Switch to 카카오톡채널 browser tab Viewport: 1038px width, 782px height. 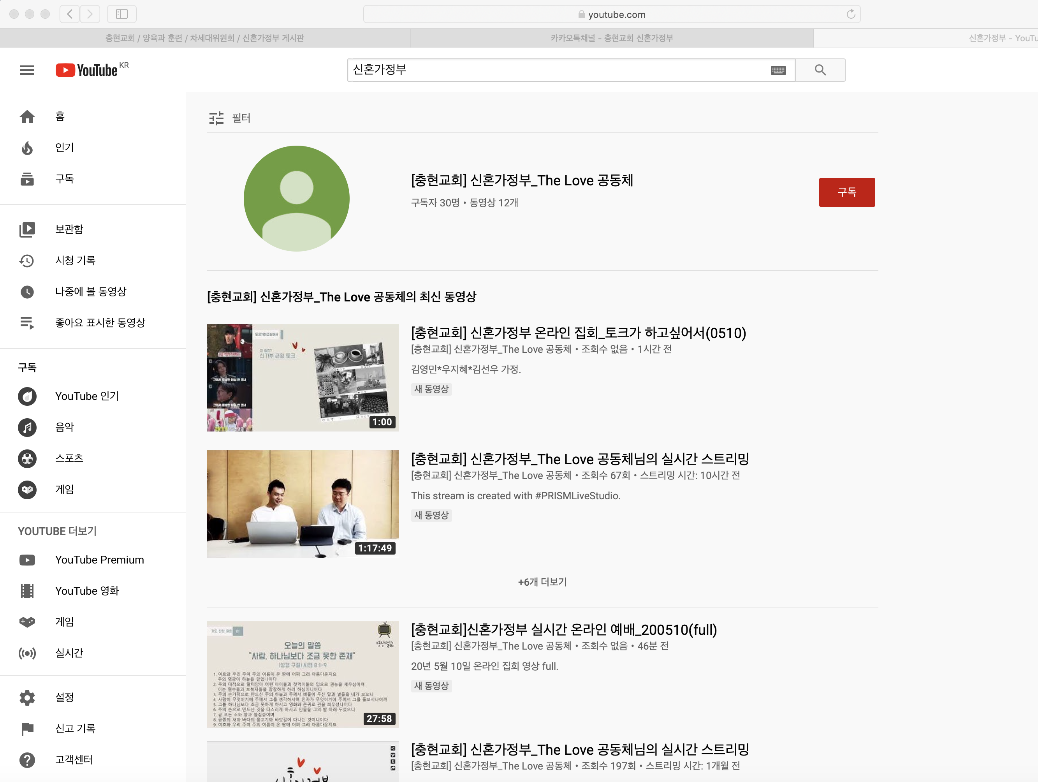tap(611, 38)
